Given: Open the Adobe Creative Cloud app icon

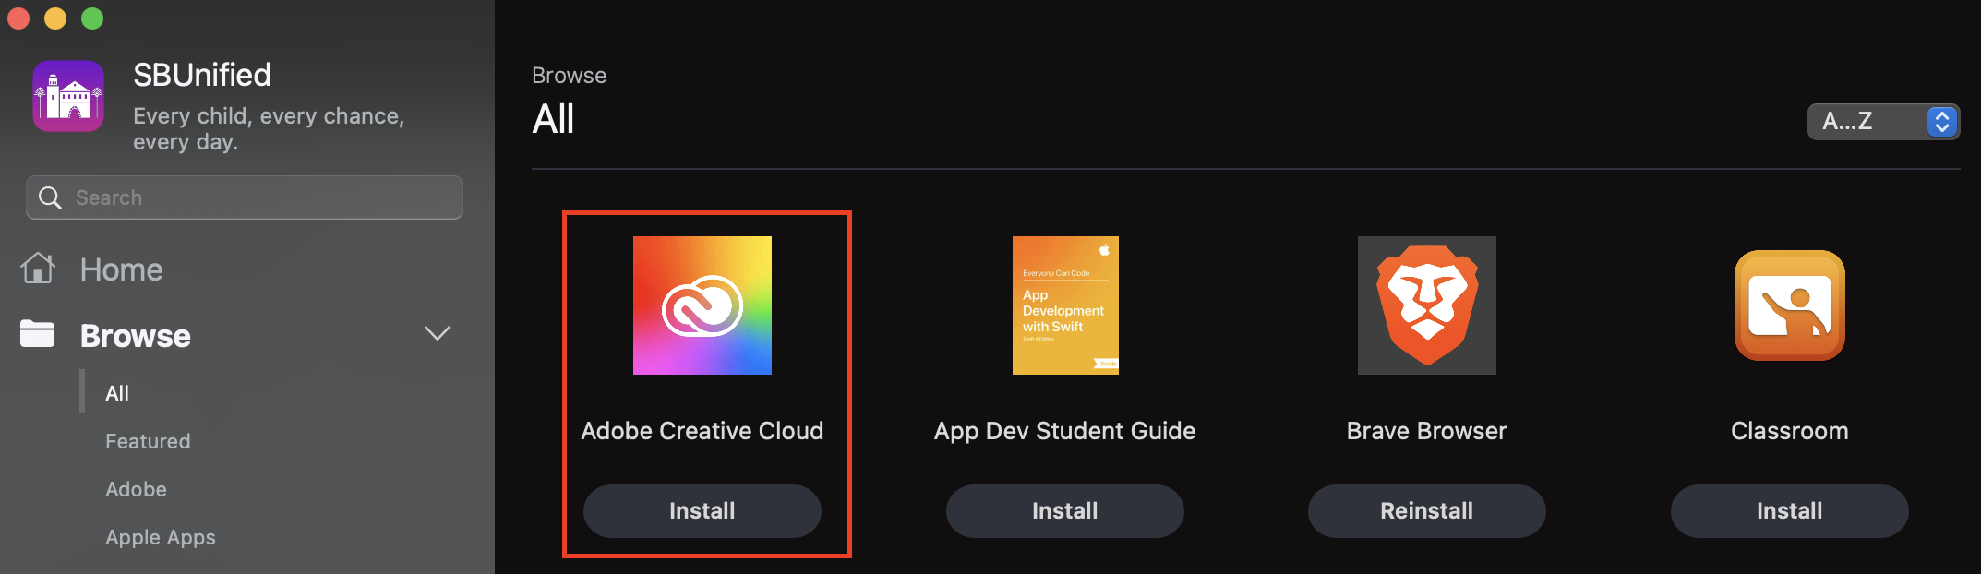Looking at the screenshot, I should [x=702, y=305].
